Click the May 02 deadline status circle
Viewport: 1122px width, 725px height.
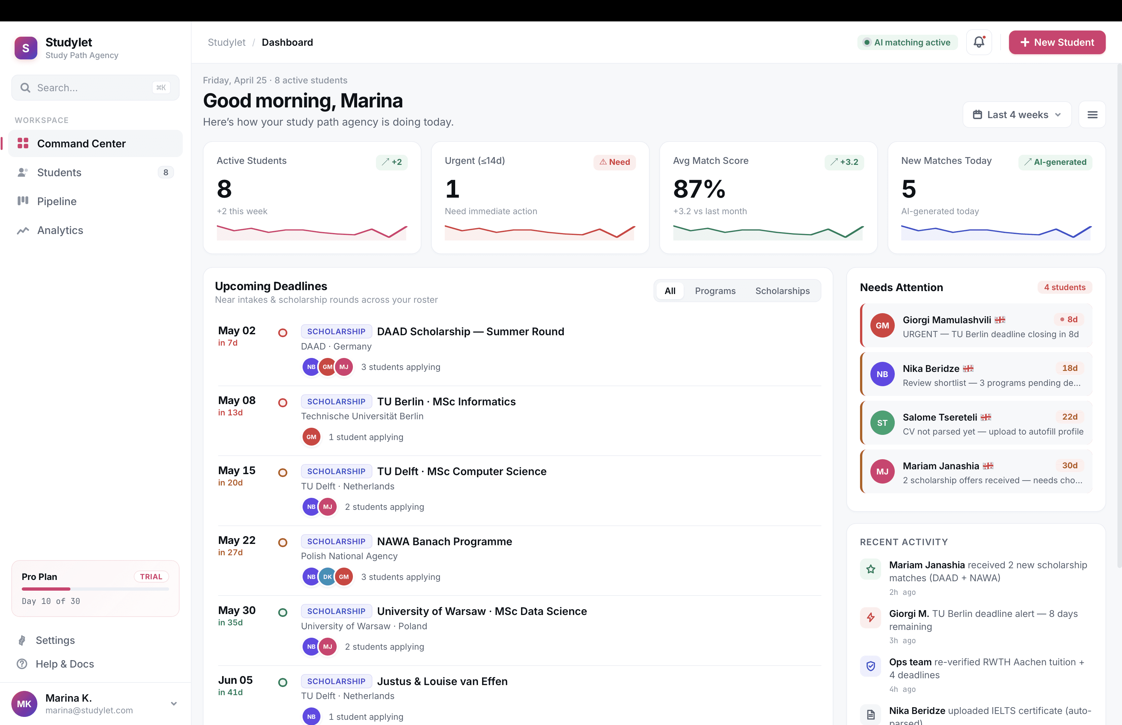pyautogui.click(x=282, y=333)
